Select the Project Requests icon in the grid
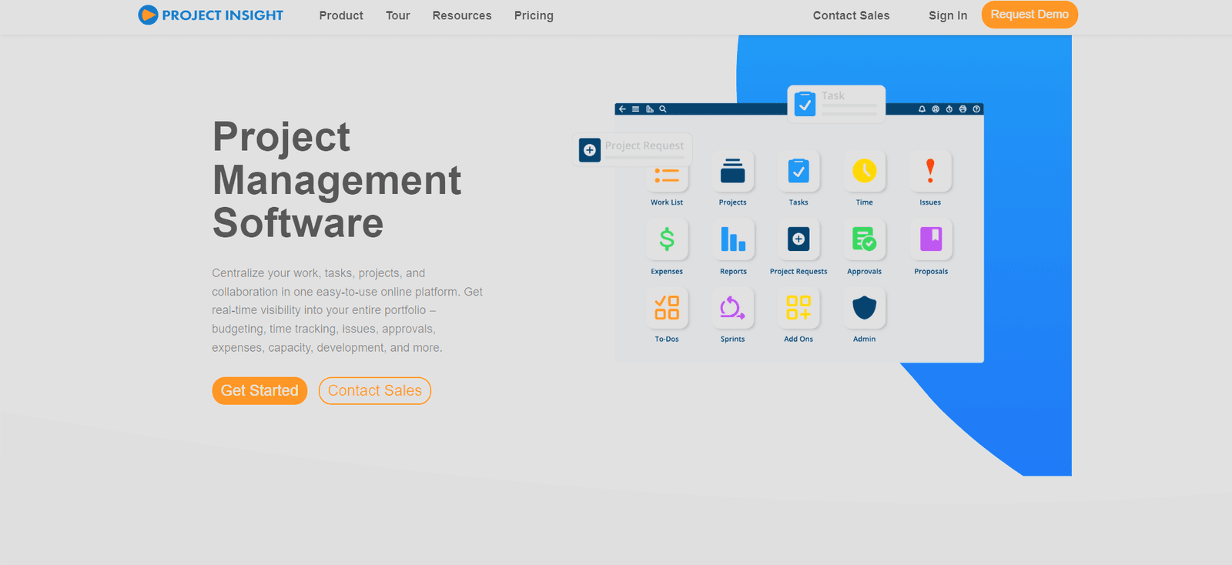This screenshot has width=1232, height=565. [x=798, y=239]
